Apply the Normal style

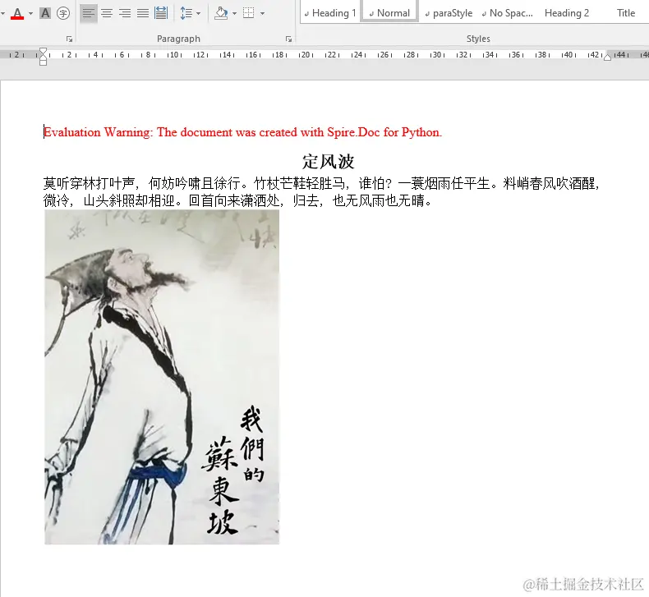click(389, 13)
